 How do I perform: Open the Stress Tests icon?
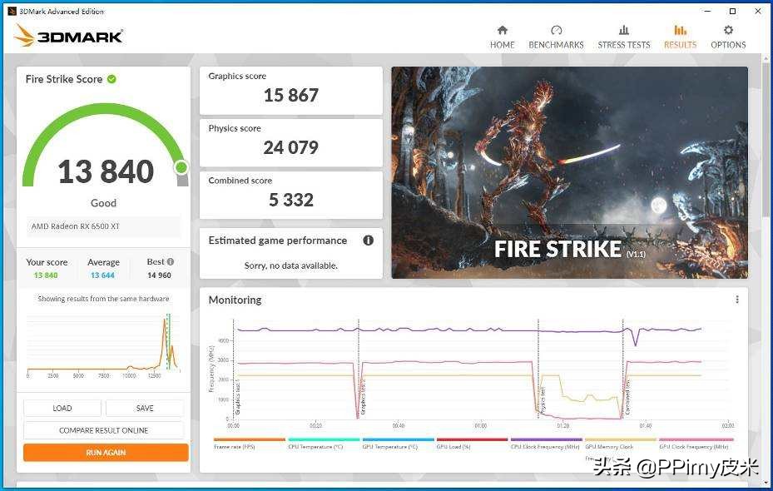pos(623,30)
